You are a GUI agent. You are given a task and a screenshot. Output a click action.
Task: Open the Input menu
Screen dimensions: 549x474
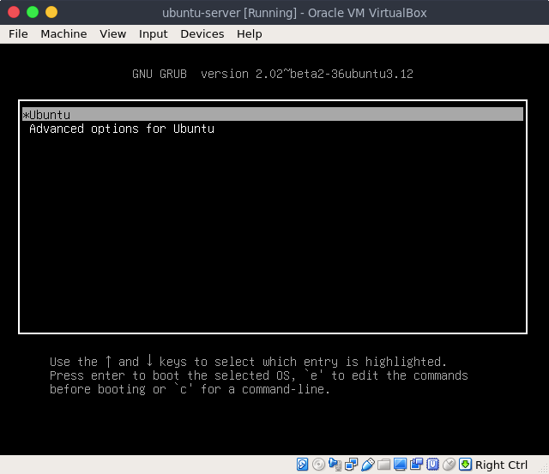pos(153,34)
